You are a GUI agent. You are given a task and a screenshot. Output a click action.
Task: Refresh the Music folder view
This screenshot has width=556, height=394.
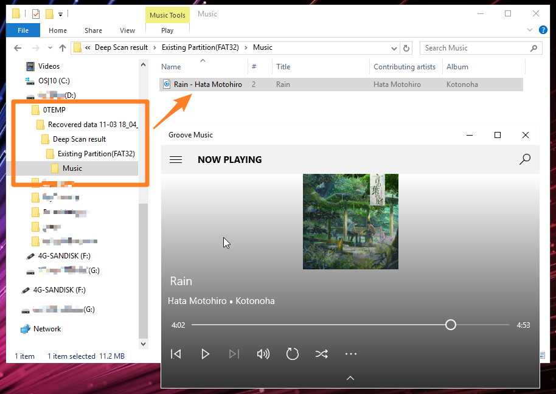pos(406,48)
